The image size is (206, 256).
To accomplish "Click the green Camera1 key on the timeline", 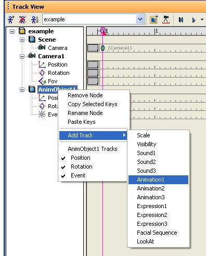I will tap(102, 48).
